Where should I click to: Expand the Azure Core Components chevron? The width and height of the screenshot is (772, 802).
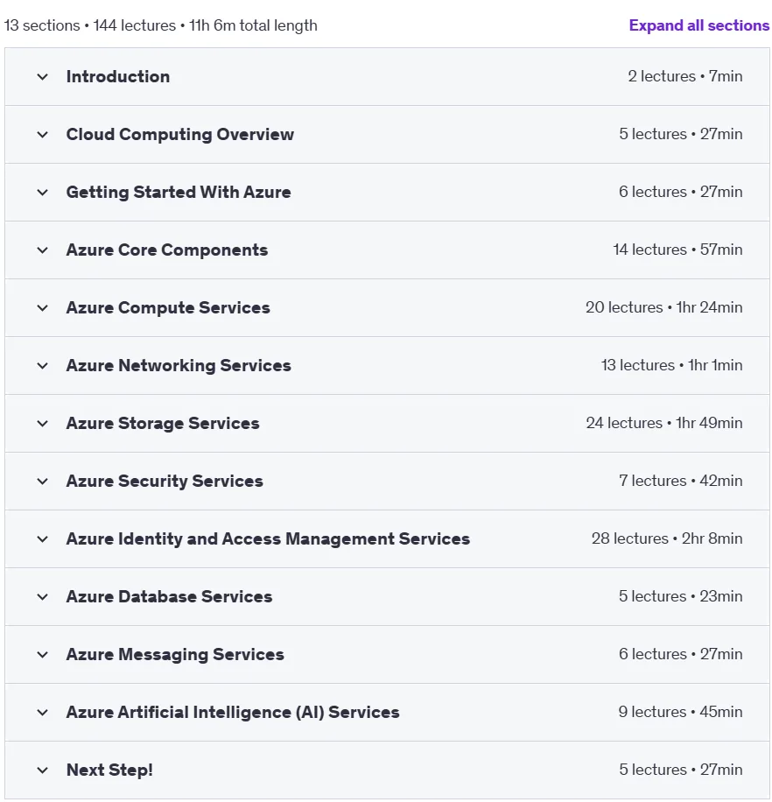click(42, 250)
